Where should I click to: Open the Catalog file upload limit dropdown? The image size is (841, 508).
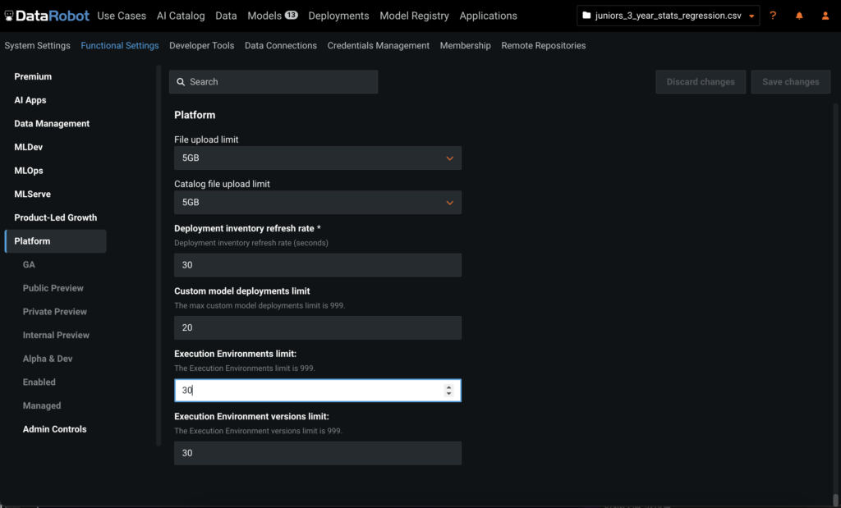(449, 202)
